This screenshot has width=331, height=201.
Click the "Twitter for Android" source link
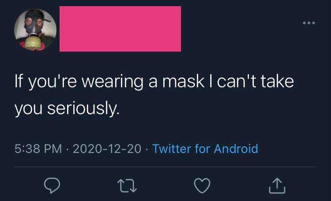tap(205, 149)
